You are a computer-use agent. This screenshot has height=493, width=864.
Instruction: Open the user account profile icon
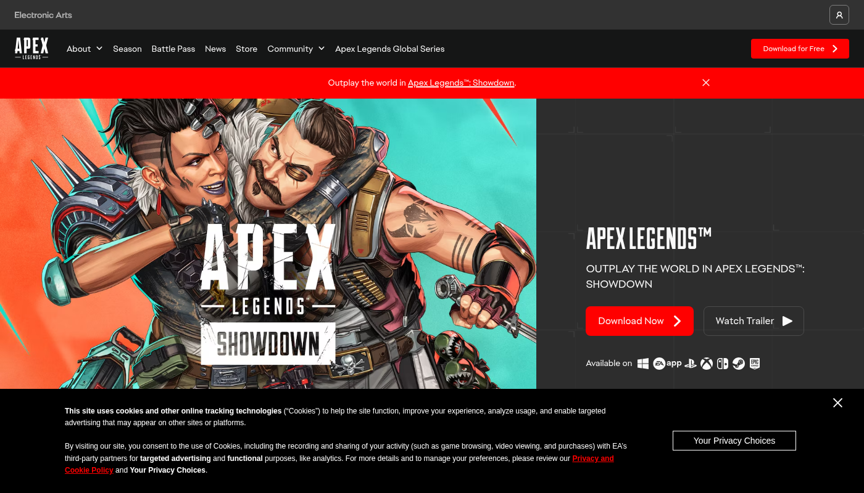(x=839, y=15)
